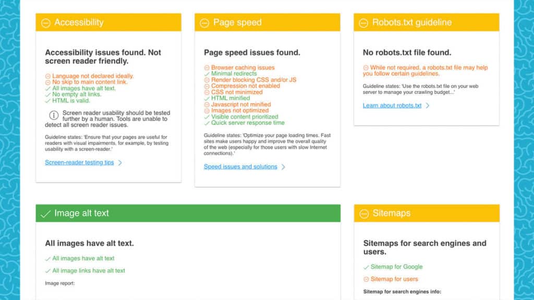The height and width of the screenshot is (300, 534).
Task: Click the warning icon in Accessibility header
Action: click(x=46, y=23)
